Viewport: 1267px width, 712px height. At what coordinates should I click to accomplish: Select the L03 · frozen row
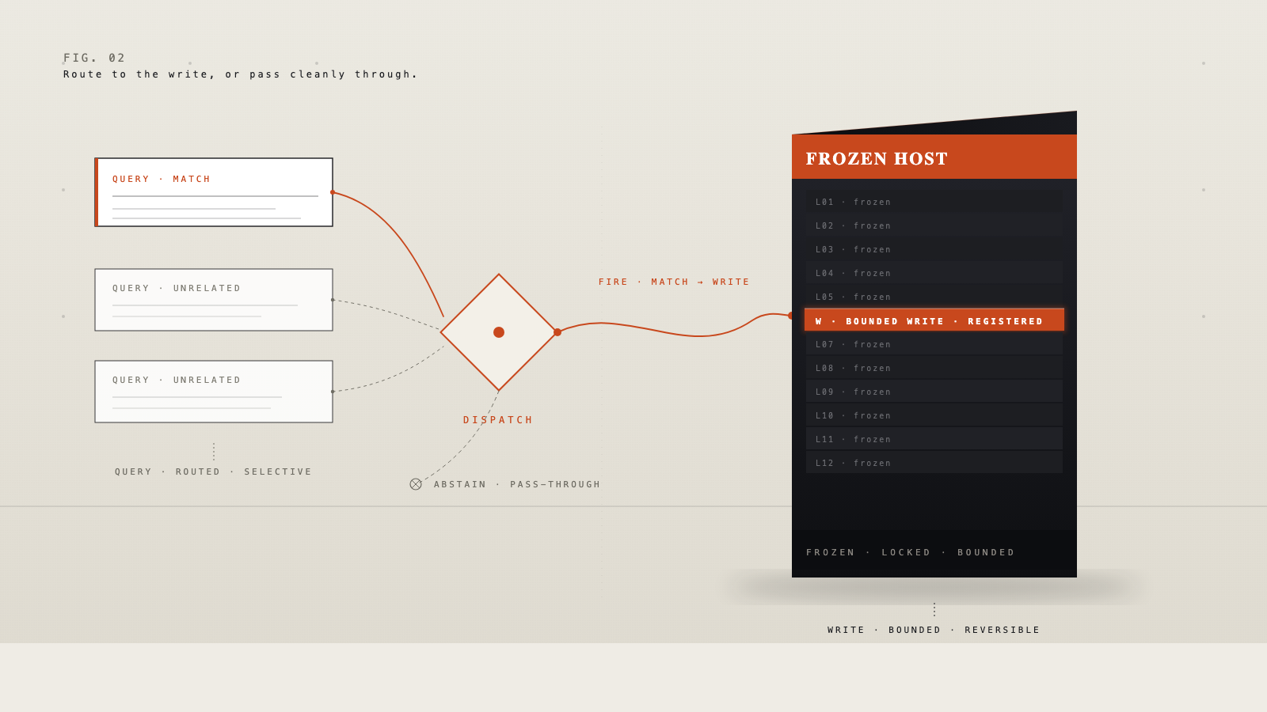pos(934,248)
